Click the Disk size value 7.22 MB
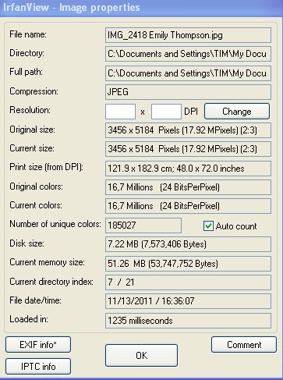The image size is (283, 380). [x=188, y=244]
